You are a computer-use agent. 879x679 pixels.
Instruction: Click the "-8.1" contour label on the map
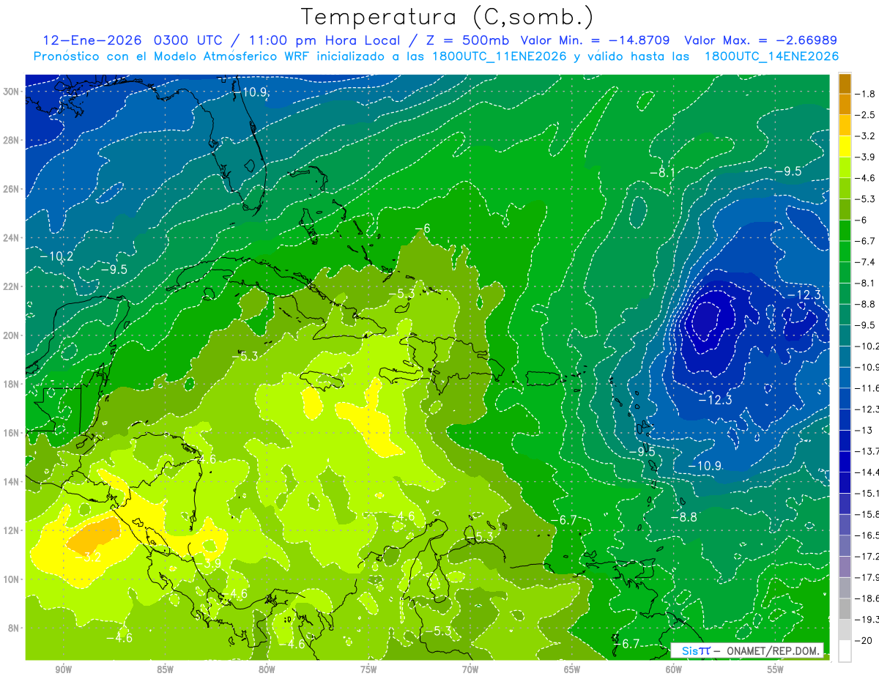coord(662,173)
